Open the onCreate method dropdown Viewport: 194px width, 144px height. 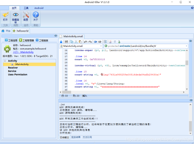tap(186, 46)
